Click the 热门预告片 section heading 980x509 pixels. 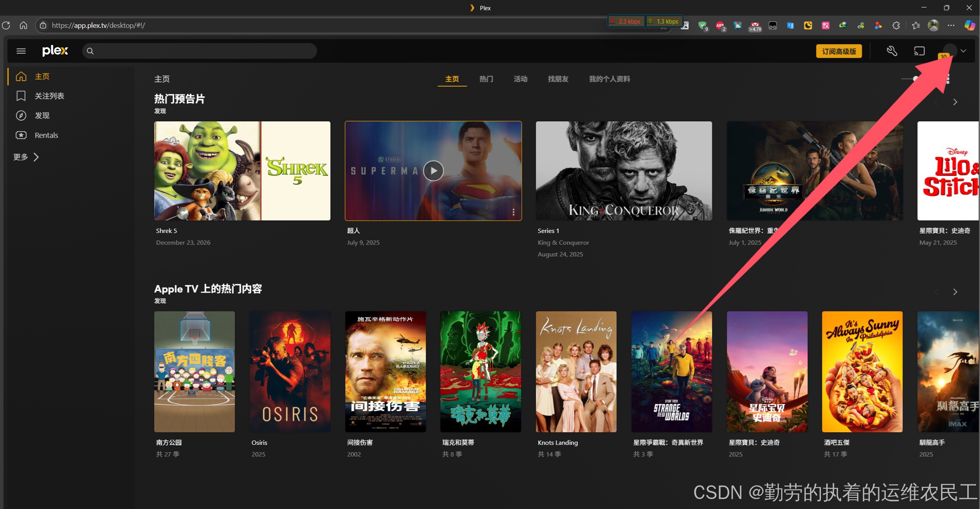[x=179, y=99]
